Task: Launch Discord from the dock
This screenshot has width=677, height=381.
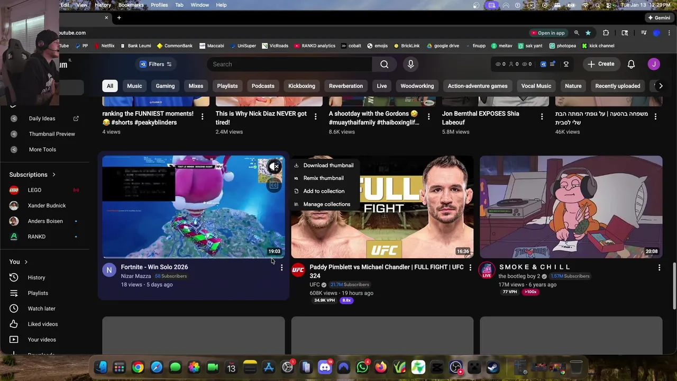Action: tap(325, 367)
